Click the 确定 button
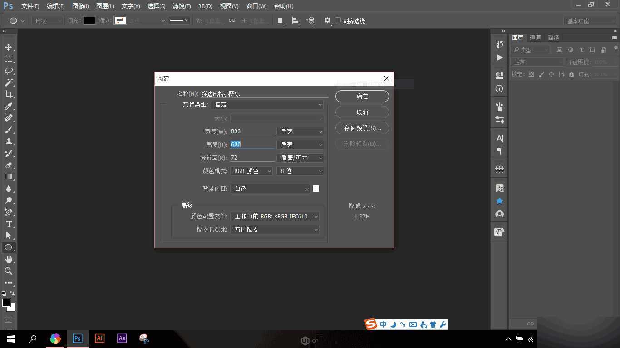 point(362,96)
